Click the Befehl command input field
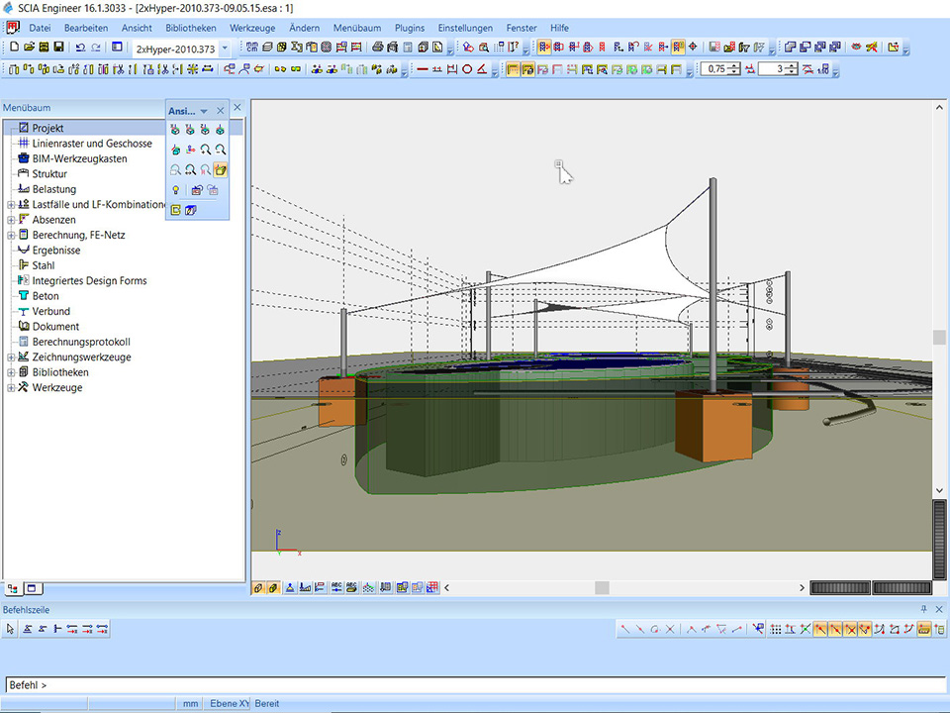The width and height of the screenshot is (950, 713). [x=475, y=684]
